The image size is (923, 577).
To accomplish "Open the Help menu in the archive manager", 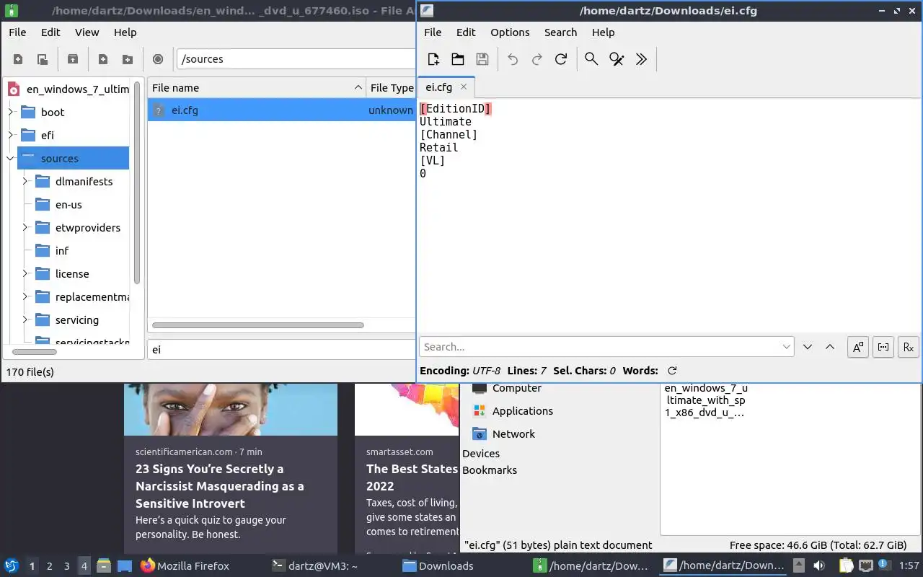I will pos(125,32).
